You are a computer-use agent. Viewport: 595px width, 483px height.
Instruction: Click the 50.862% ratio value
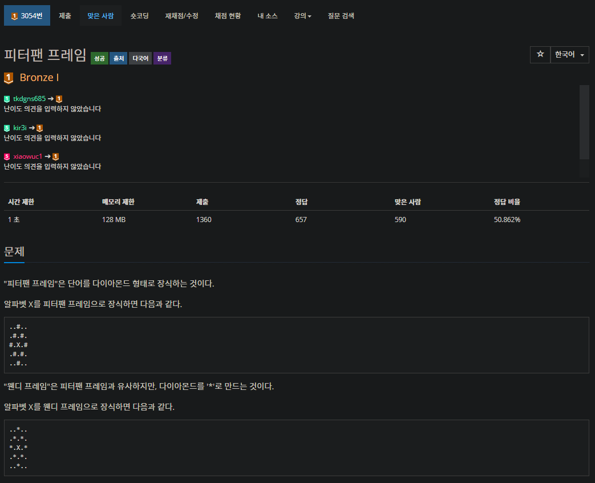[507, 219]
